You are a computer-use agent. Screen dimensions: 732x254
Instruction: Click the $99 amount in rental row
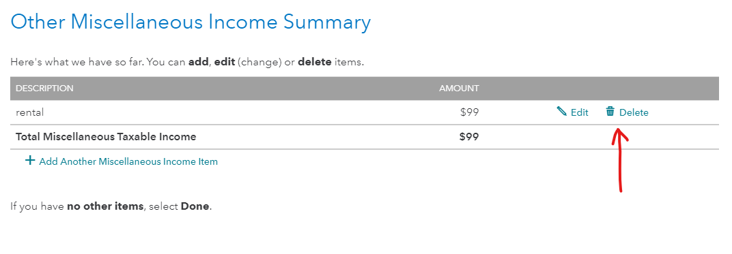coord(469,112)
